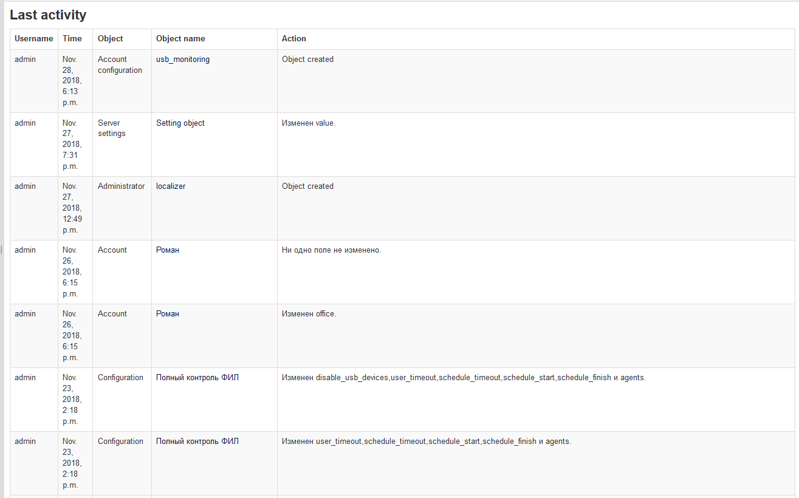The height and width of the screenshot is (498, 799).
Task: Select the Server settings object cell
Action: point(111,128)
